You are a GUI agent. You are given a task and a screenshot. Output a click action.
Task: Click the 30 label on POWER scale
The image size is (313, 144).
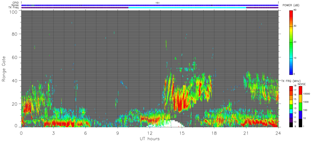coord(295,26)
